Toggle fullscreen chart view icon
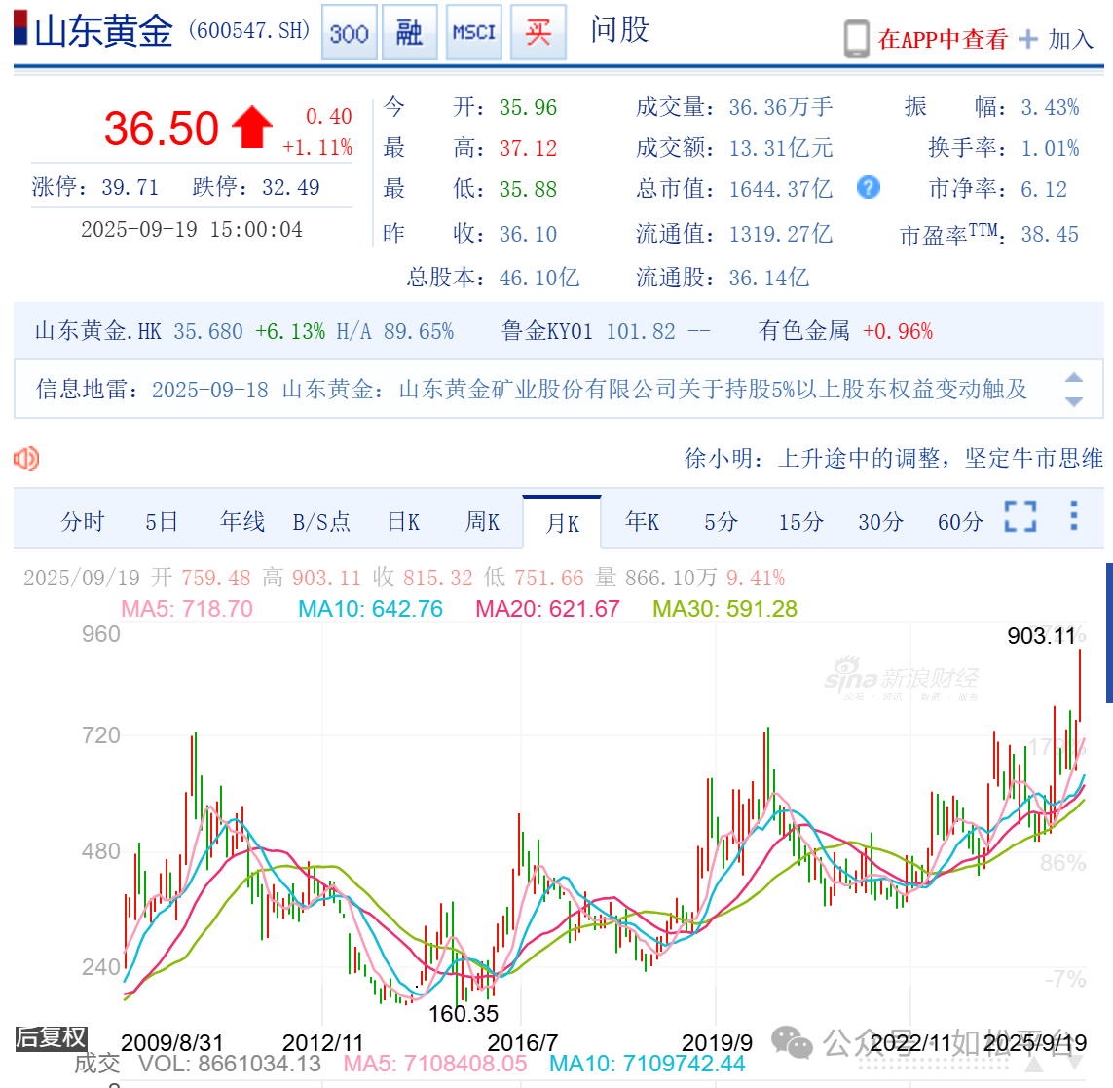This screenshot has height=1088, width=1113. (1020, 516)
